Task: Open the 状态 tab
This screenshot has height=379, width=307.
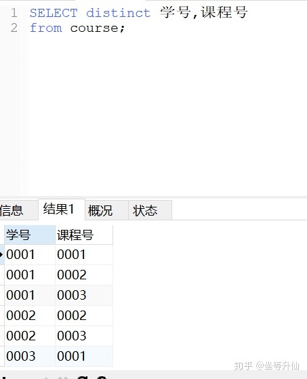Action: click(150, 210)
